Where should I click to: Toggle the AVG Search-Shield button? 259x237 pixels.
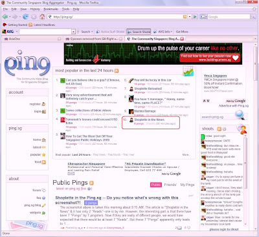point(139,32)
